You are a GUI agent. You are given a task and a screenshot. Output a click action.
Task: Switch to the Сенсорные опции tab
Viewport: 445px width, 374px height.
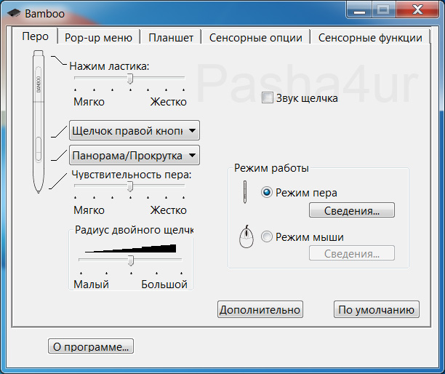click(256, 38)
